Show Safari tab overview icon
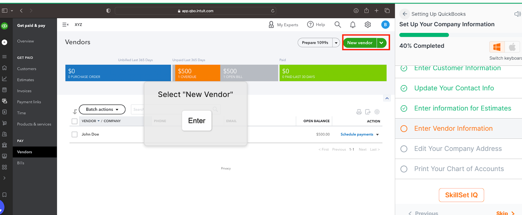Image resolution: width=522 pixels, height=215 pixels. [x=387, y=11]
